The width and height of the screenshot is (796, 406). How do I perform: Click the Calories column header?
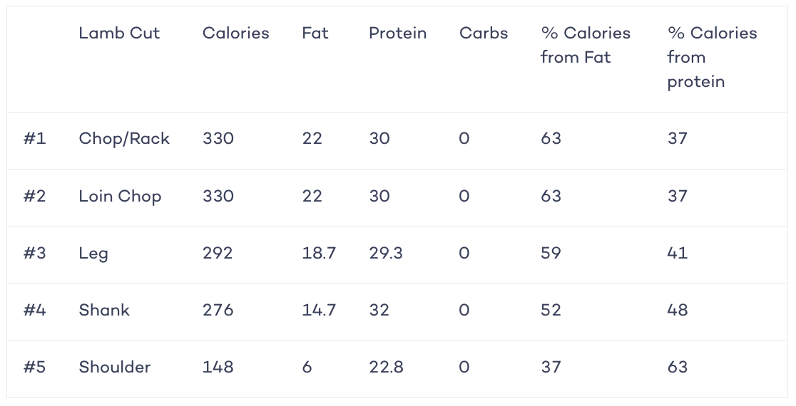point(236,33)
